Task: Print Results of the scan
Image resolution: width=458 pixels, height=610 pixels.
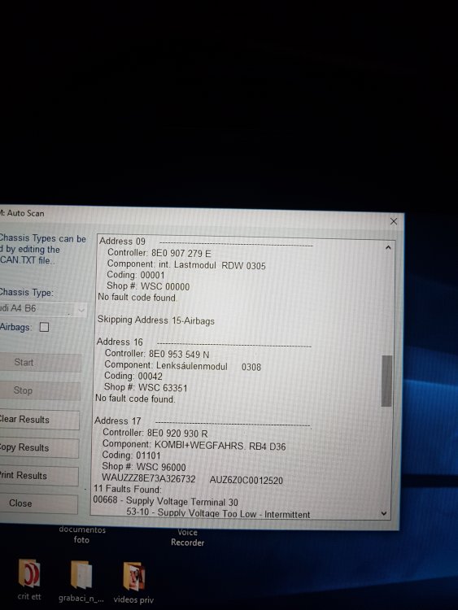Action: [39, 476]
